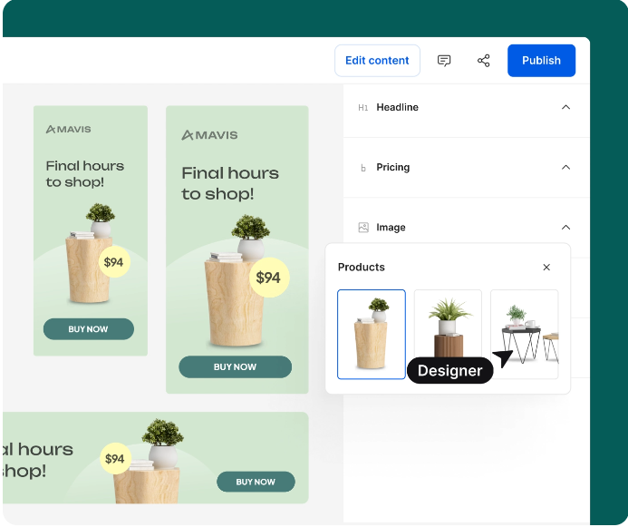Select the wooden stool product thumbnail
The width and height of the screenshot is (628, 527).
pos(372,334)
